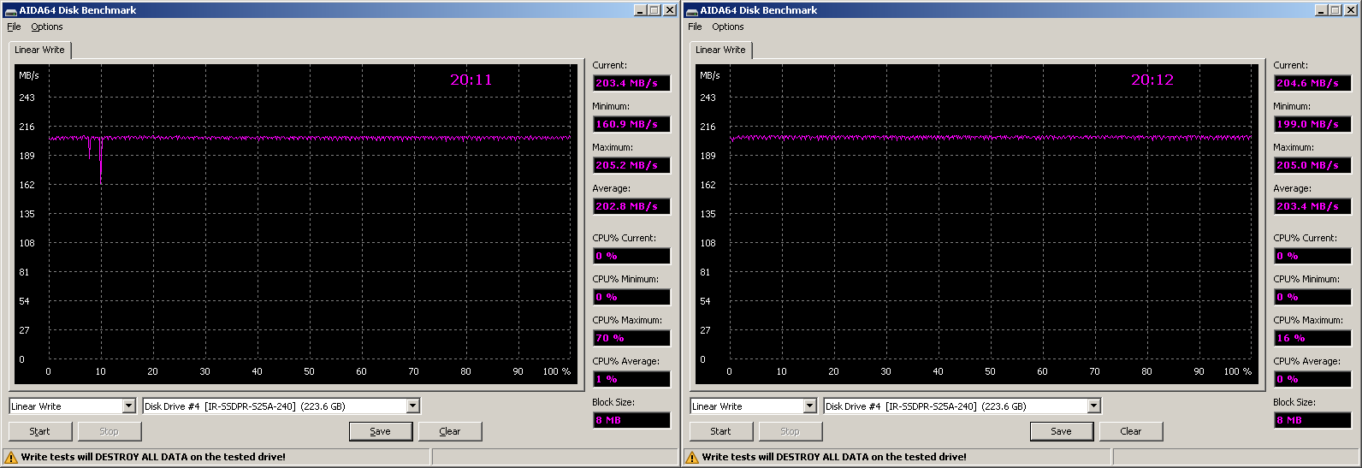The height and width of the screenshot is (468, 1362).
Task: Click the write speed dip on left graph
Action: (x=101, y=158)
